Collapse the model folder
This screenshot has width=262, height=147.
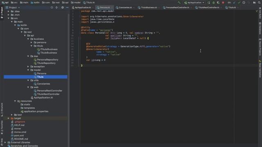(x=28, y=70)
